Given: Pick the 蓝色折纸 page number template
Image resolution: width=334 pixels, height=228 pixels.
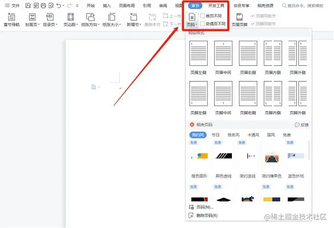Looking at the screenshot, I should [296, 160].
